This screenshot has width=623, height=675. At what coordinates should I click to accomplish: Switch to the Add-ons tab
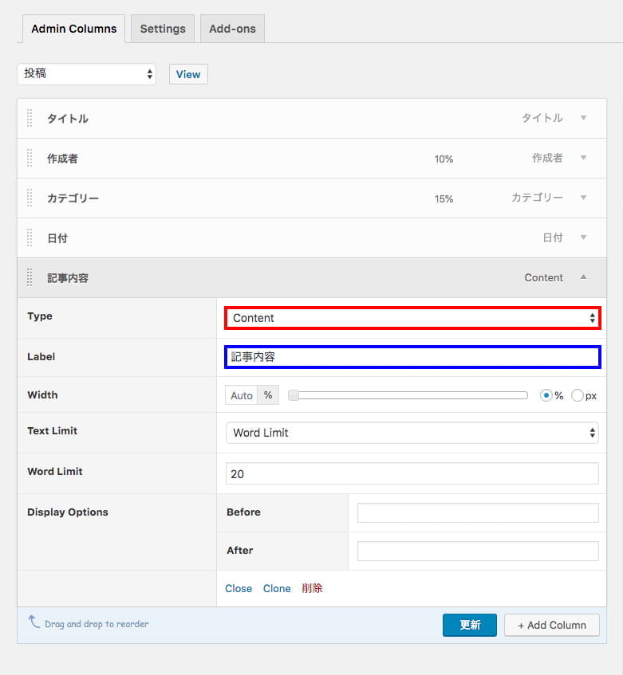tap(232, 29)
